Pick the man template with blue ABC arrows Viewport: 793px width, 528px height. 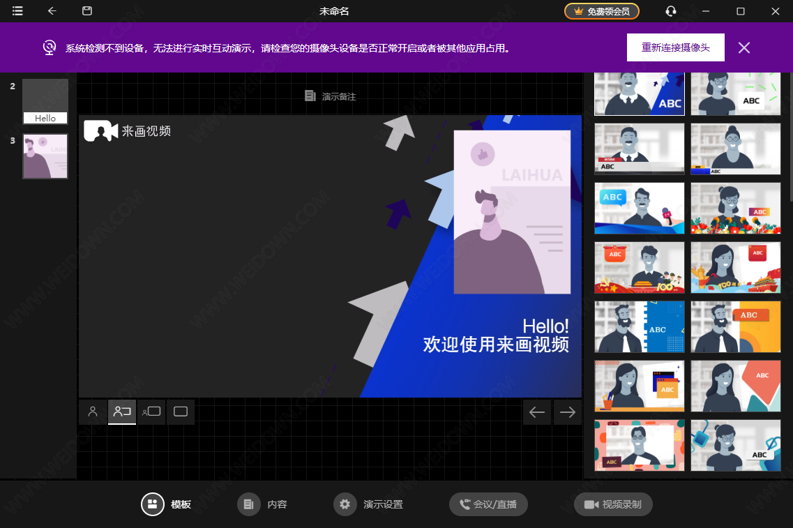click(x=640, y=93)
